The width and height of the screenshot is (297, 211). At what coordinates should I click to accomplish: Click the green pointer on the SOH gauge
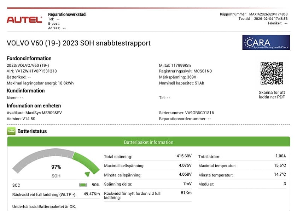coord(87,174)
